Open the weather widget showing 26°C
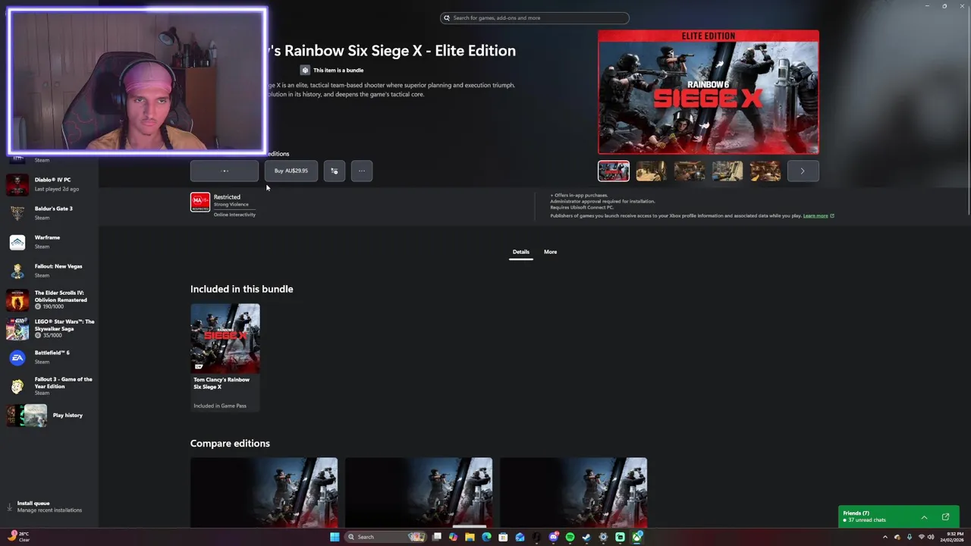 point(20,537)
